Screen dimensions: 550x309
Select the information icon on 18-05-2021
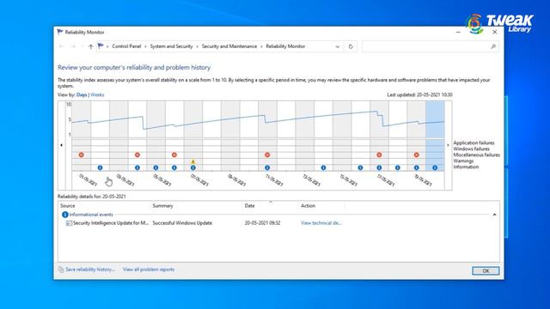click(x=397, y=168)
